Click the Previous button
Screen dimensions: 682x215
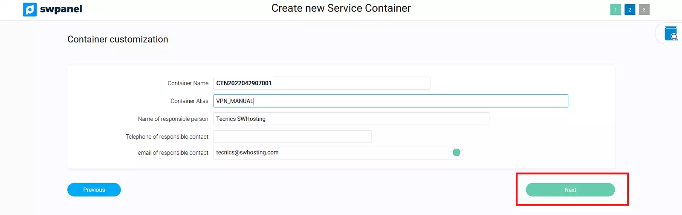pyautogui.click(x=94, y=190)
